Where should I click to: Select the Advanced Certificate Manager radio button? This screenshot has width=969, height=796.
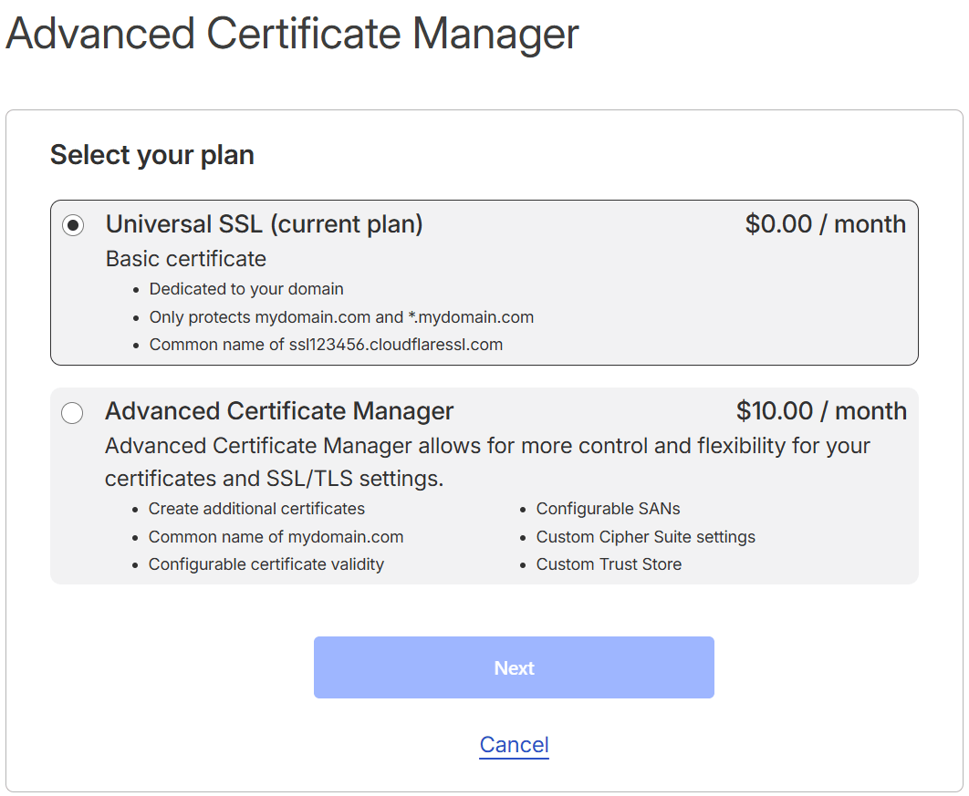pos(72,413)
